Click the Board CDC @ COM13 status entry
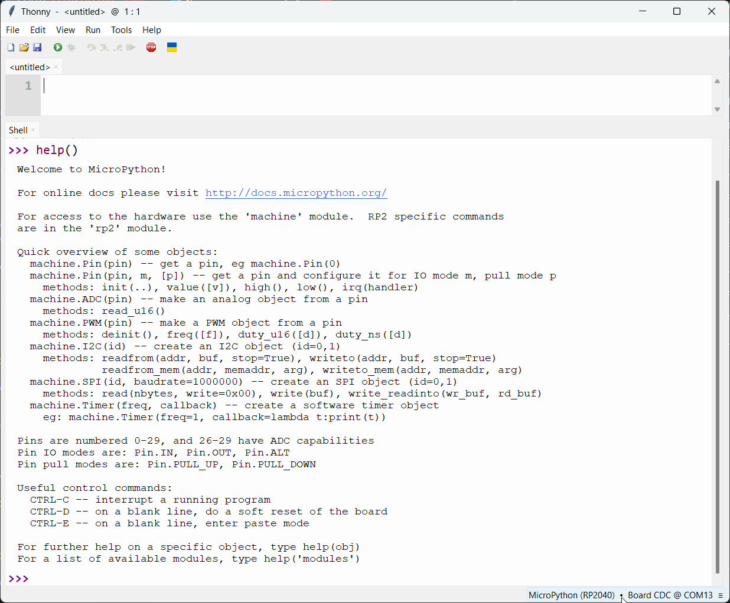Viewport: 730px width, 603px height. (670, 595)
